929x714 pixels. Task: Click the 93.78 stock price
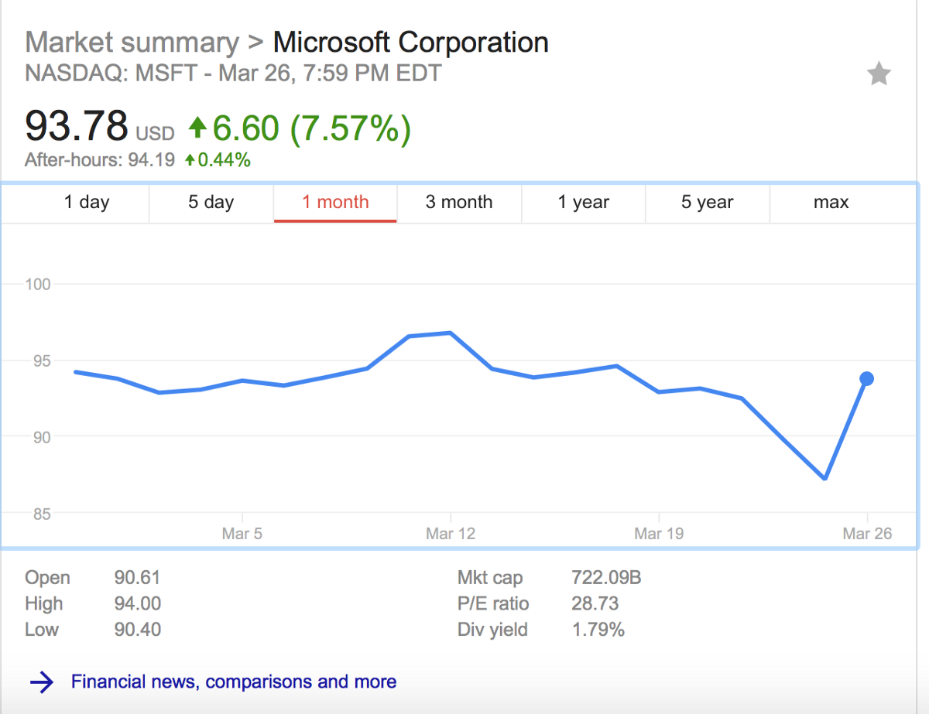tap(76, 126)
